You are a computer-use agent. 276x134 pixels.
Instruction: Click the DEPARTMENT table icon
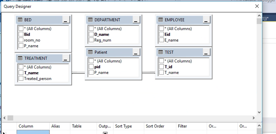(90, 20)
